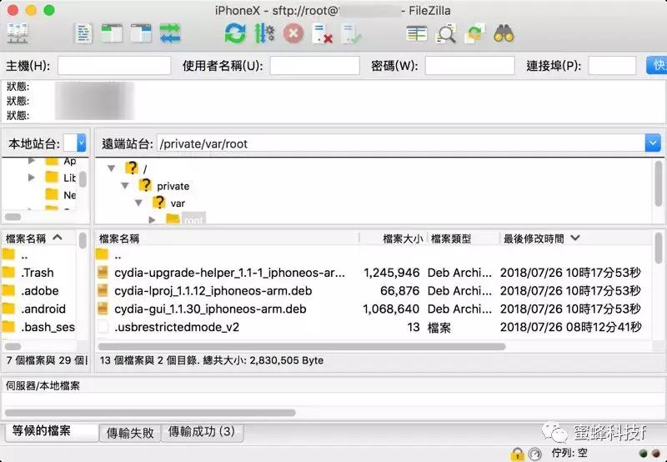Click the .Trash folder icon
Image resolution: width=667 pixels, height=462 pixels.
(x=8, y=272)
